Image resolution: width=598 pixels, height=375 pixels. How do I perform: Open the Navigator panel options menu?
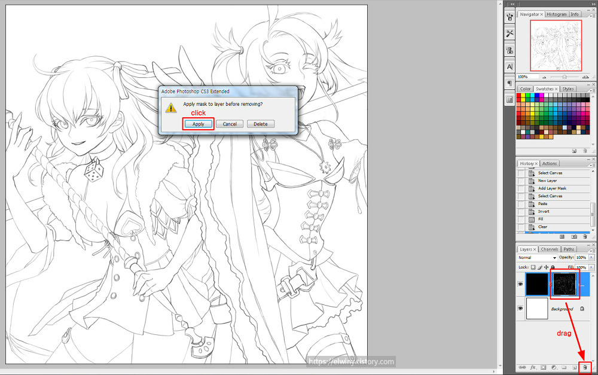point(591,16)
